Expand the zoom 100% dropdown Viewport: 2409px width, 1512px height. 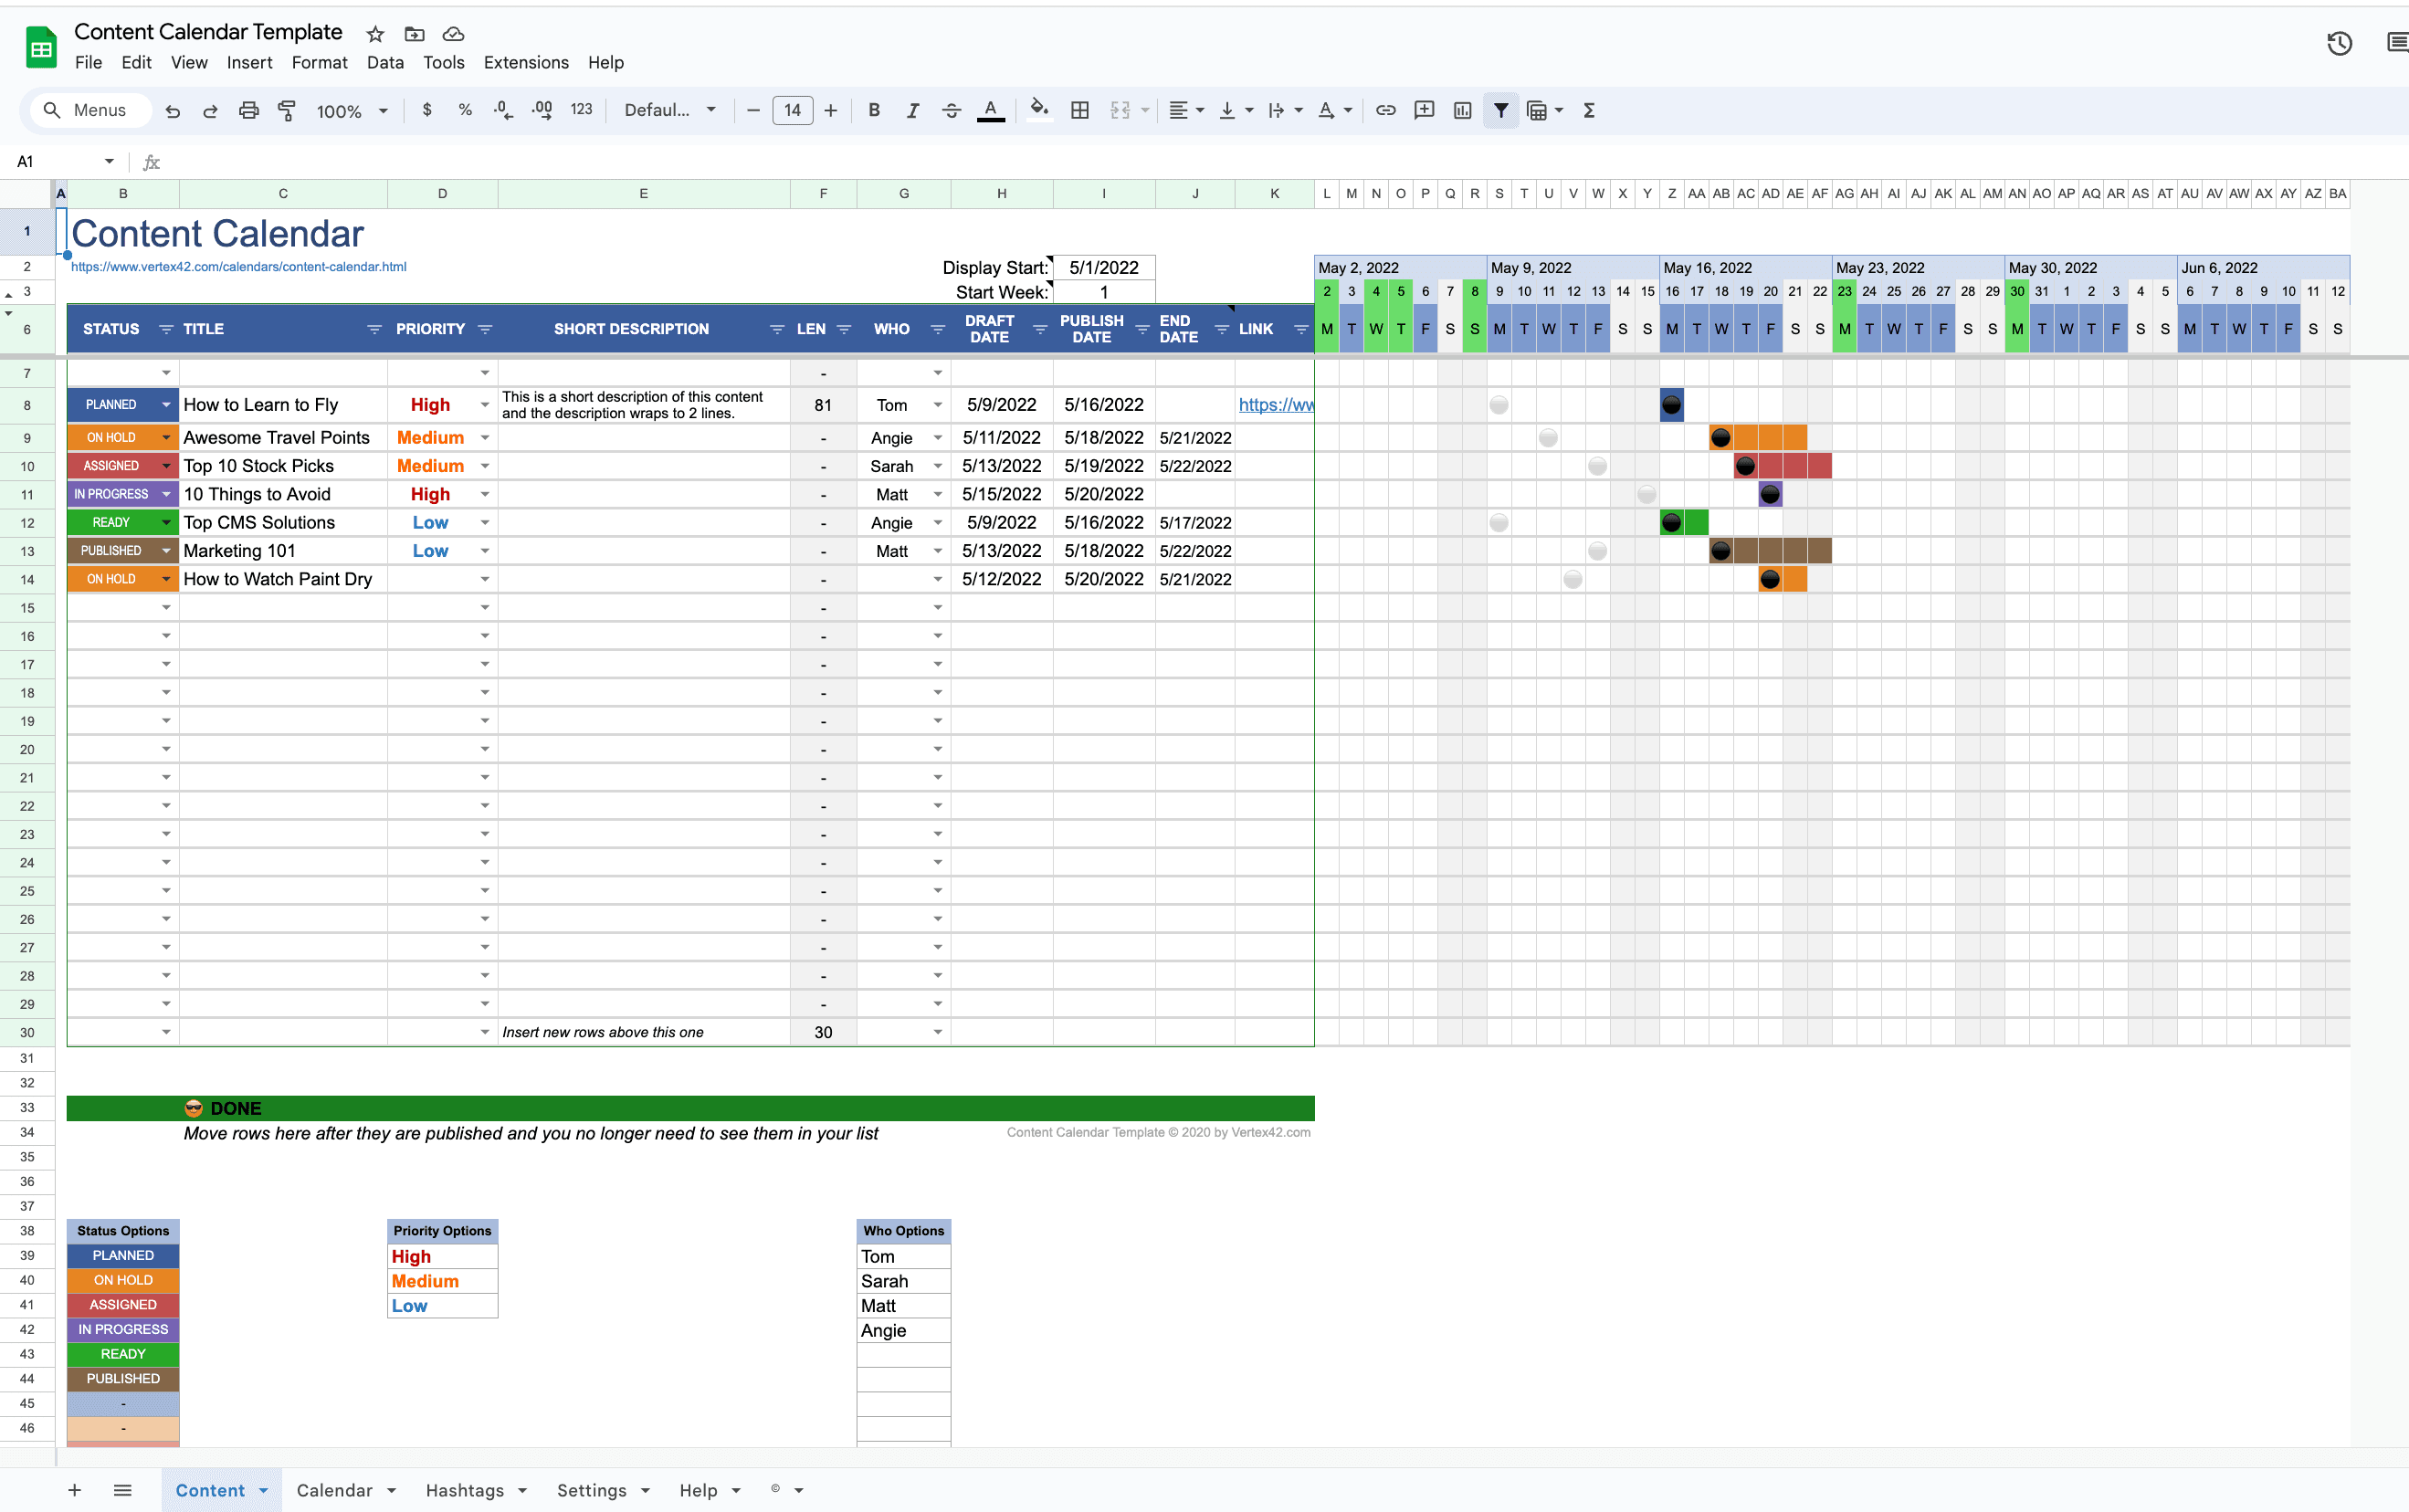tap(383, 111)
